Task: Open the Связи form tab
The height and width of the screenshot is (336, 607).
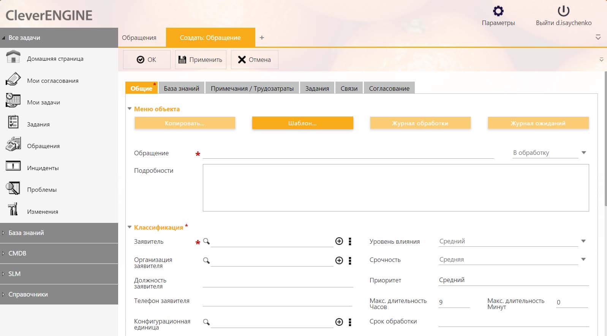Action: click(349, 88)
